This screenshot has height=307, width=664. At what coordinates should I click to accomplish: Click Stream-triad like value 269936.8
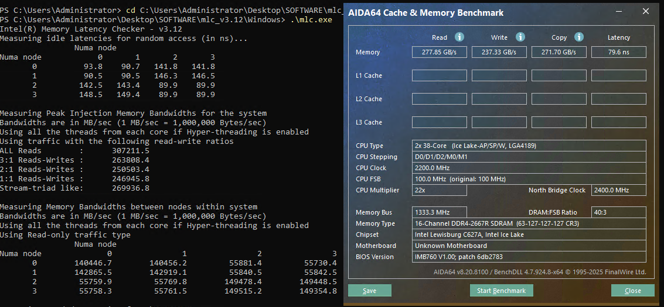tap(131, 188)
